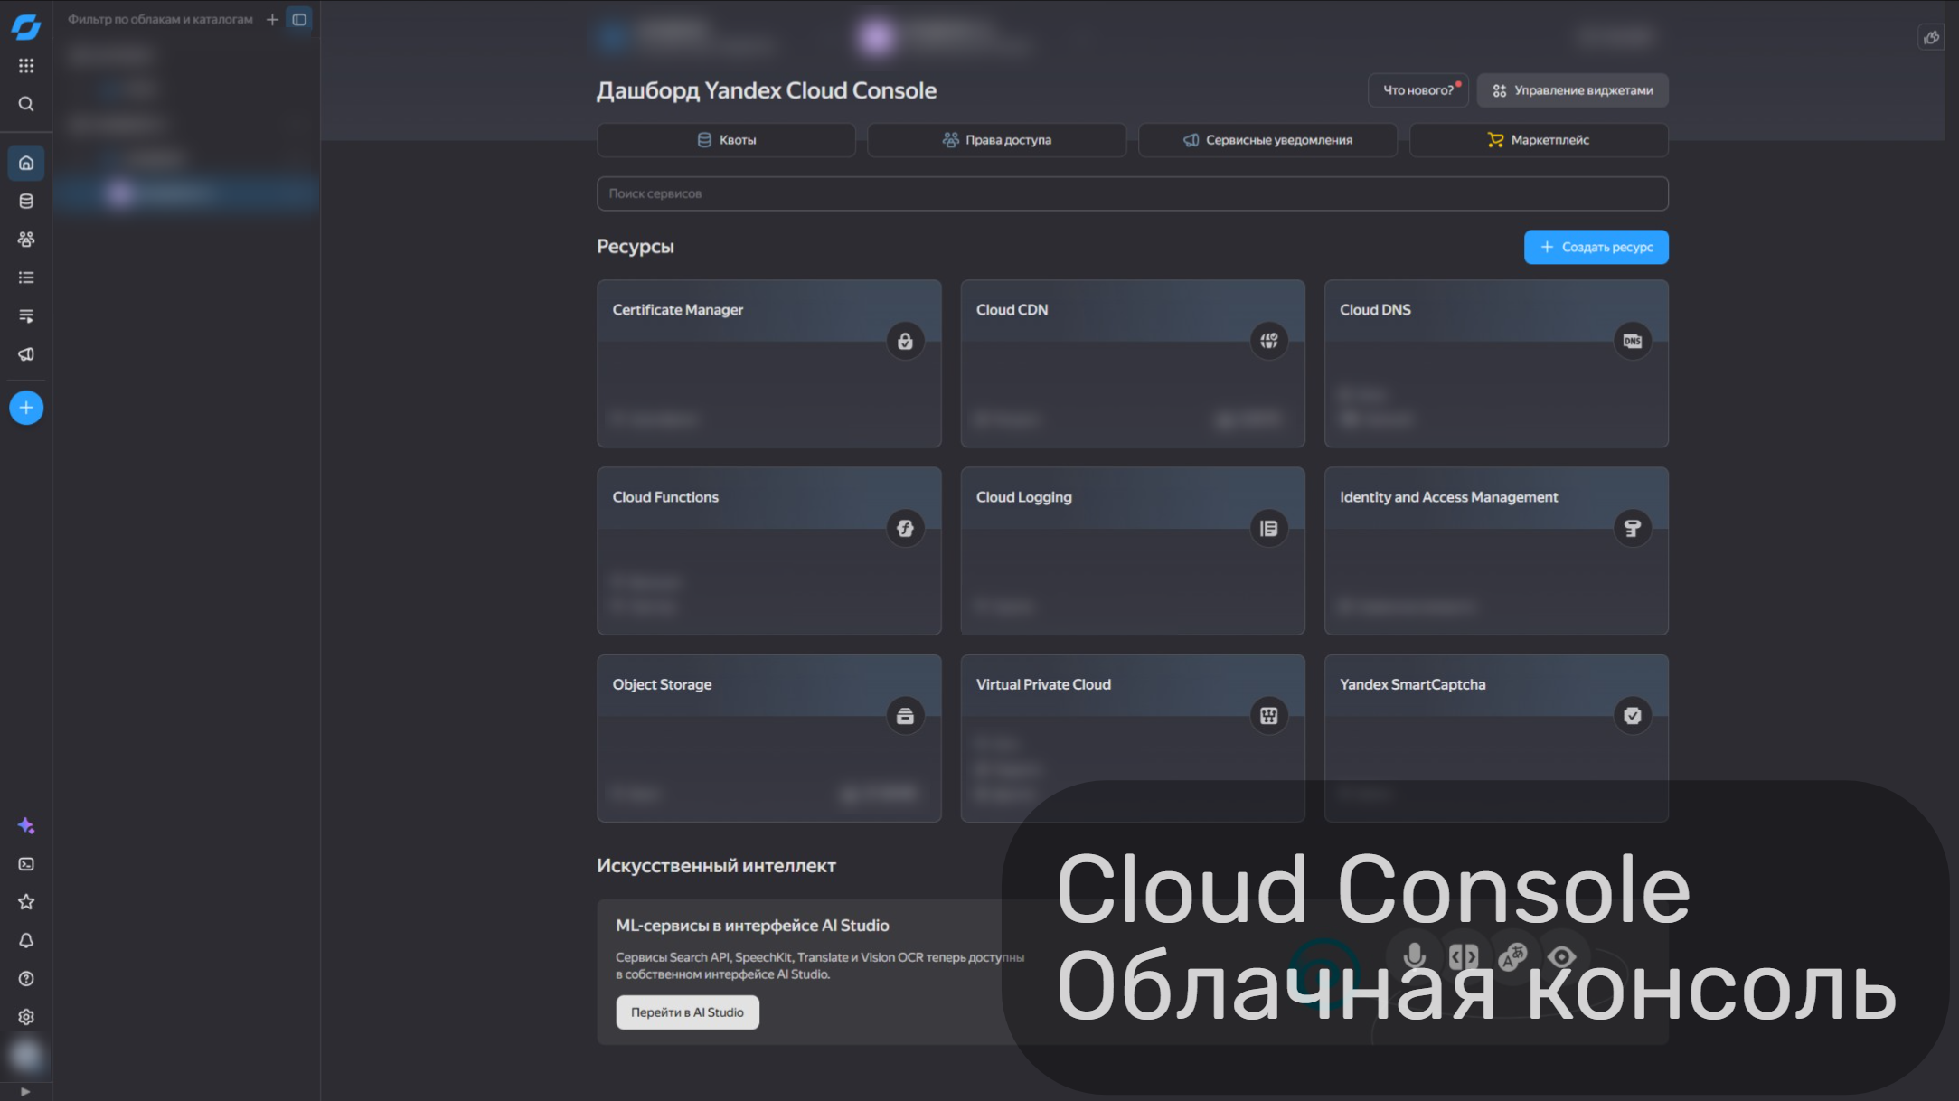The image size is (1959, 1101).
Task: Focus the Поиск сервисов search field
Action: 1133,193
